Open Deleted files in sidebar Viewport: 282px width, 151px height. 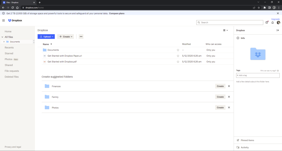point(12,77)
